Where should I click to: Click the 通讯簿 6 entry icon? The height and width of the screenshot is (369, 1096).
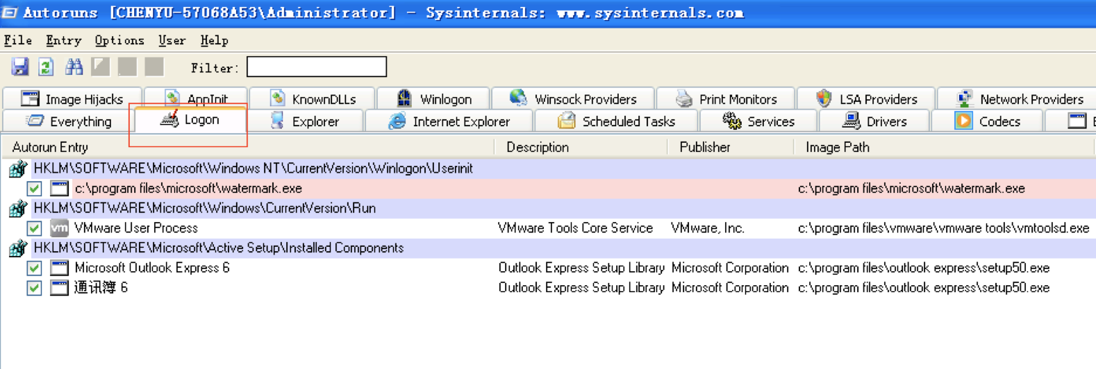[59, 288]
